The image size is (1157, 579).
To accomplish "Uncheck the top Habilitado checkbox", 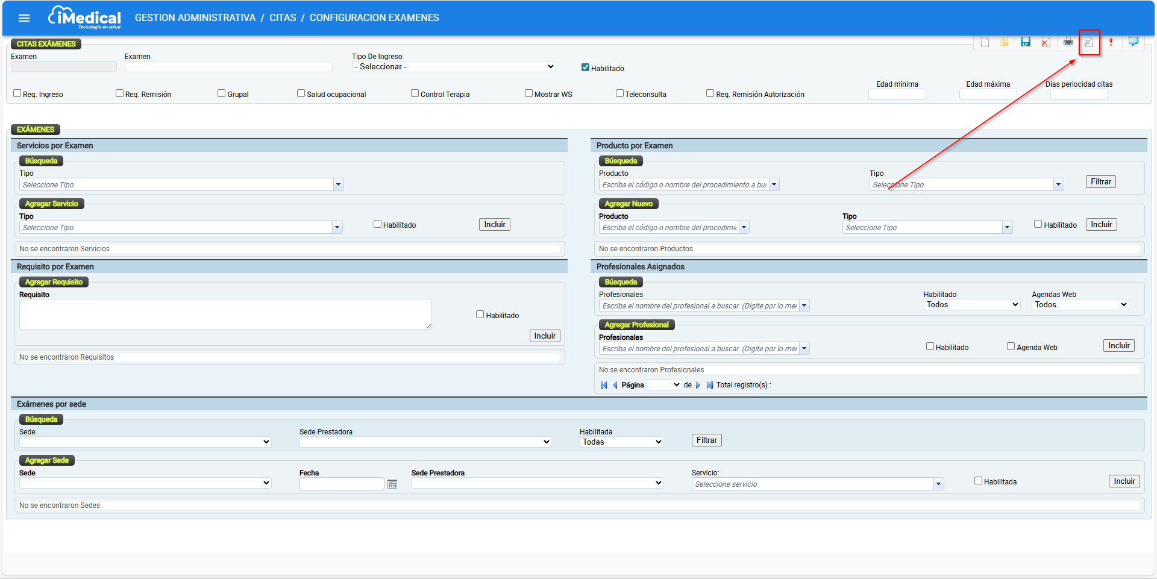I will [x=585, y=67].
